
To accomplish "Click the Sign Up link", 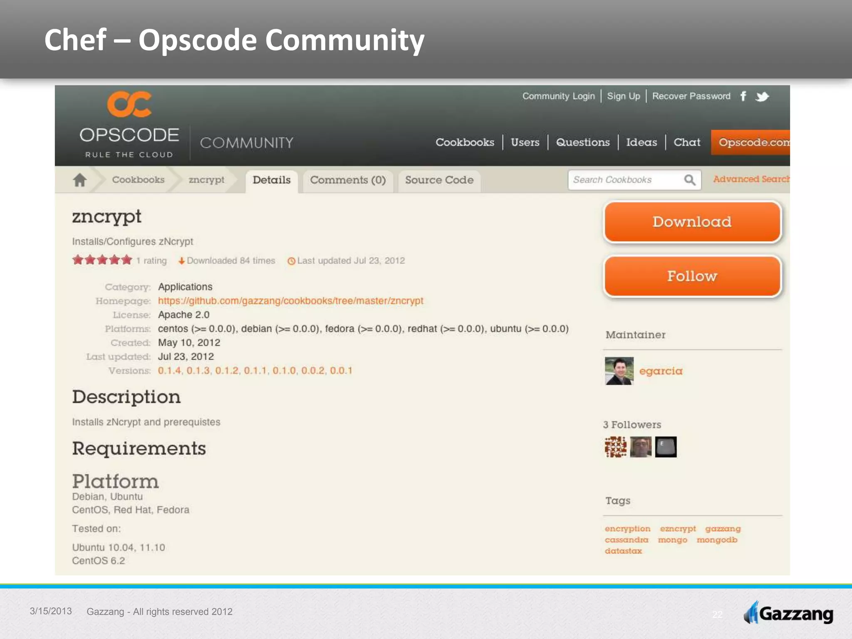I will click(623, 96).
